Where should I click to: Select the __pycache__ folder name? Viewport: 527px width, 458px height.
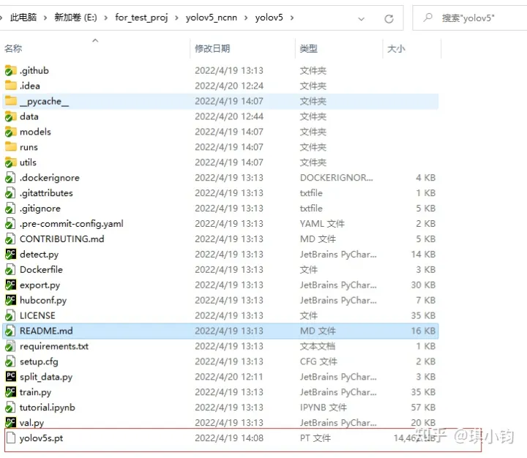(45, 102)
